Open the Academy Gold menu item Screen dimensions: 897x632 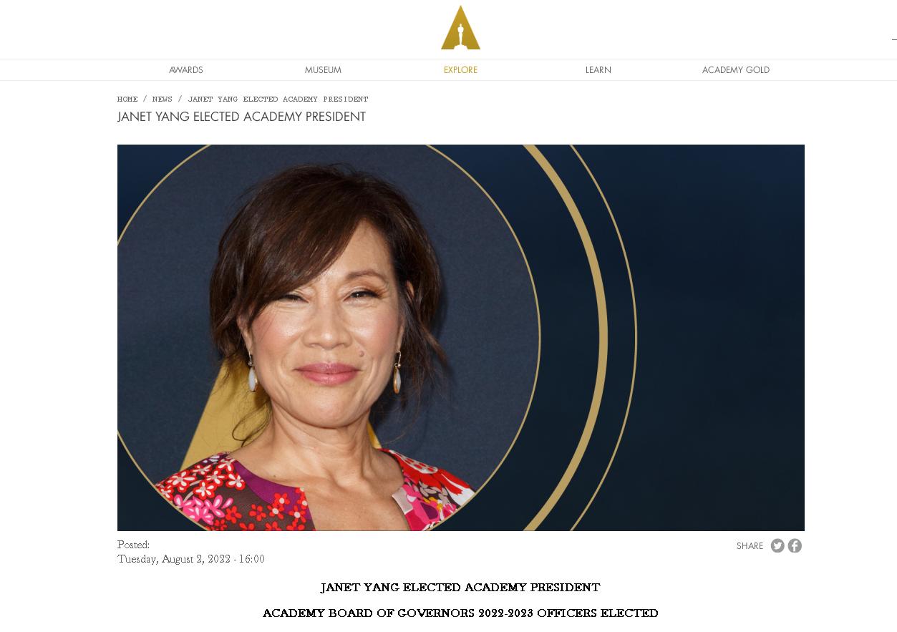pyautogui.click(x=736, y=69)
